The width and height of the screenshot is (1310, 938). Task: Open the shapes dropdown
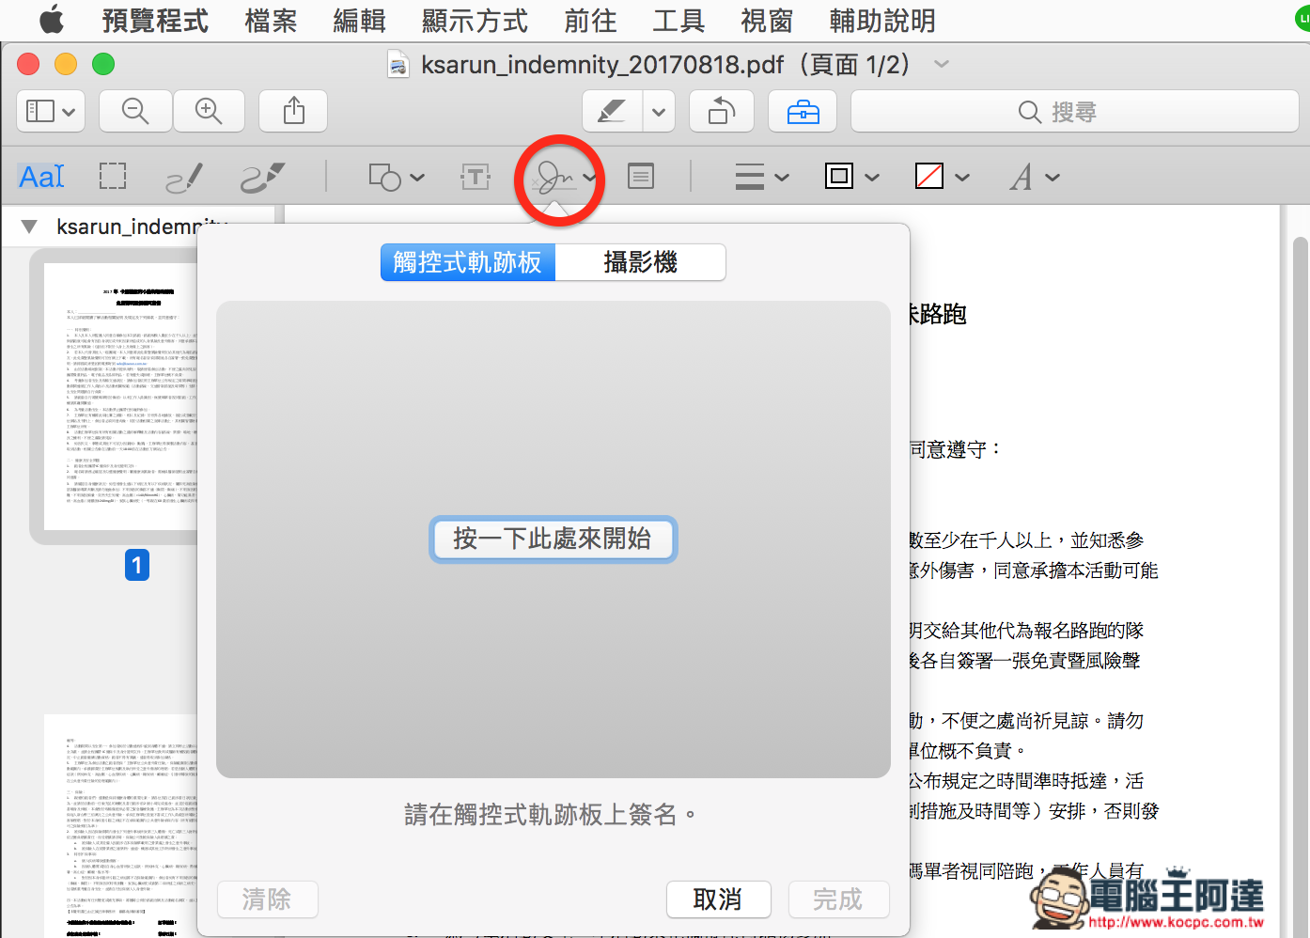click(x=397, y=177)
